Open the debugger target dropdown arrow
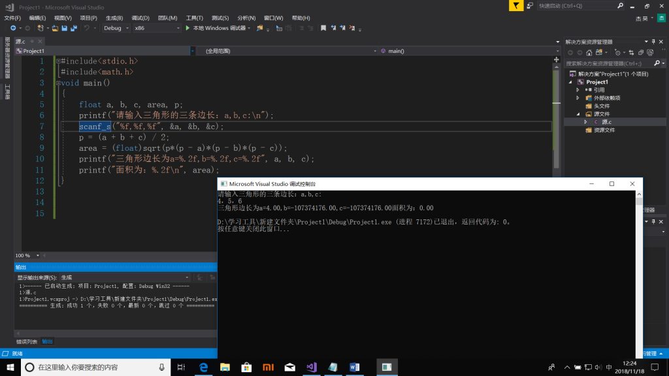The width and height of the screenshot is (669, 376). 249,28
